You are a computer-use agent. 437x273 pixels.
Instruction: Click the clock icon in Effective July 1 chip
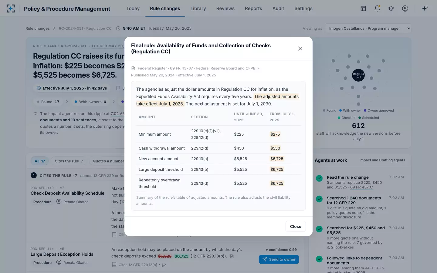(x=39, y=88)
